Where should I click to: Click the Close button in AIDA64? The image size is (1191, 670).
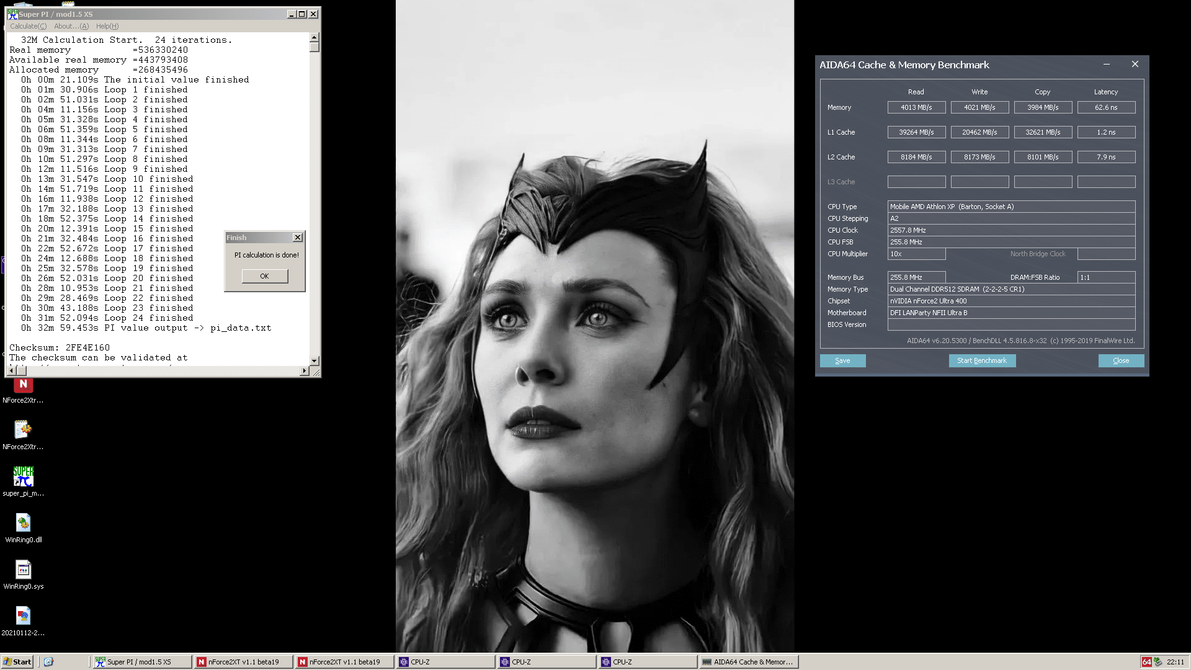[x=1120, y=360]
